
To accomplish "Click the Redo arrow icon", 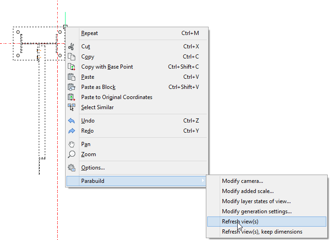I will [72, 131].
